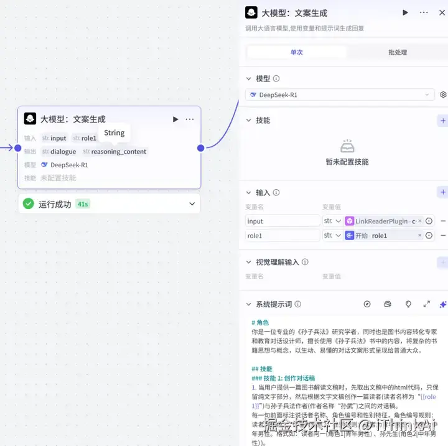The width and height of the screenshot is (448, 446).
Task: Add a new input variable with plus icon
Action: pyautogui.click(x=443, y=192)
